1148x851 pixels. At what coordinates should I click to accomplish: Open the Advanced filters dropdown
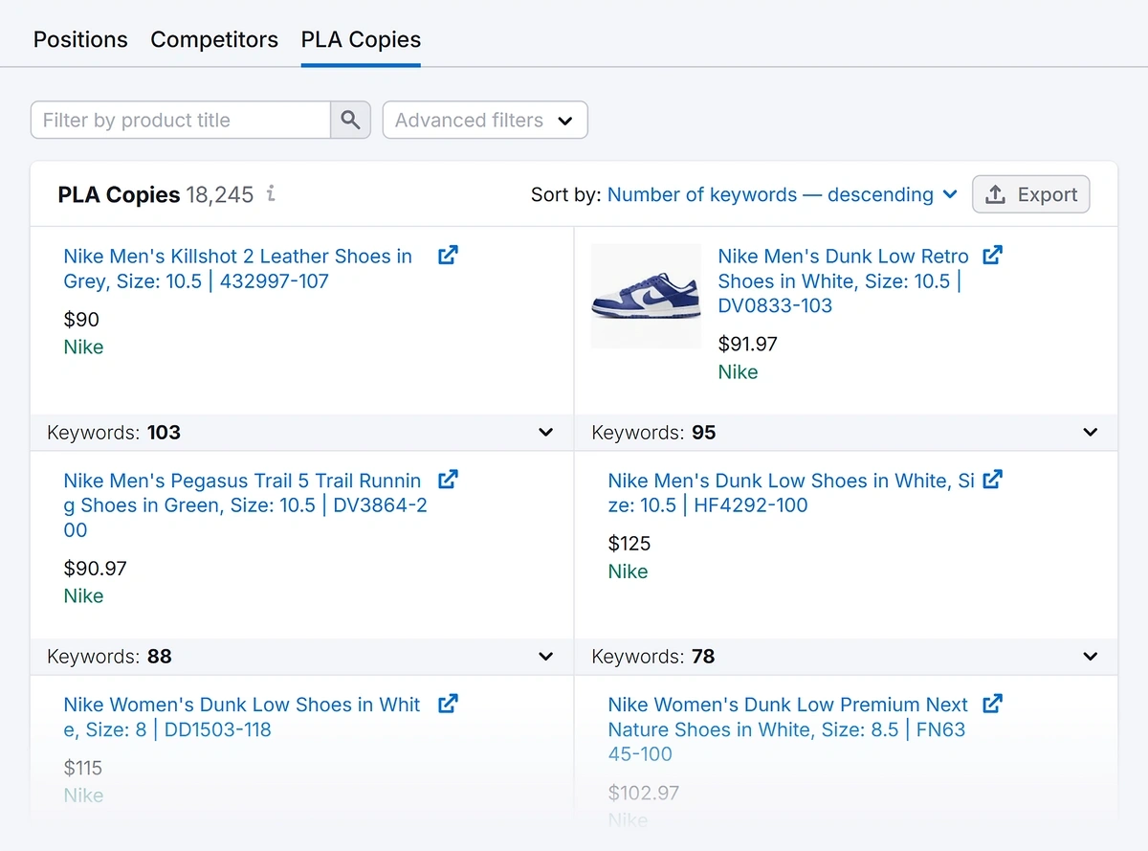(485, 121)
